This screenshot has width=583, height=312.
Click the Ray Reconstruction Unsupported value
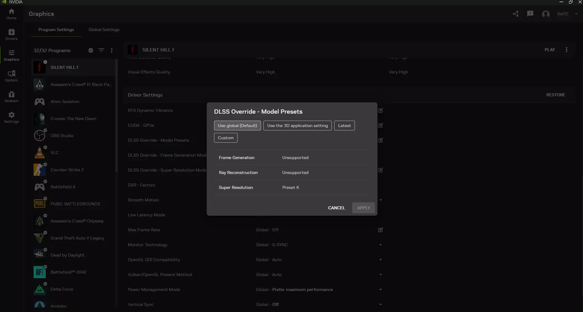(x=295, y=172)
